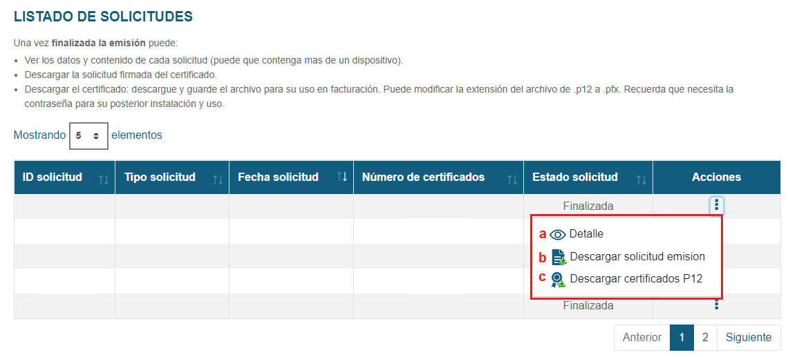This screenshot has height=357, width=788.
Task: Click the document download icon for solicitud emision
Action: coord(559,257)
